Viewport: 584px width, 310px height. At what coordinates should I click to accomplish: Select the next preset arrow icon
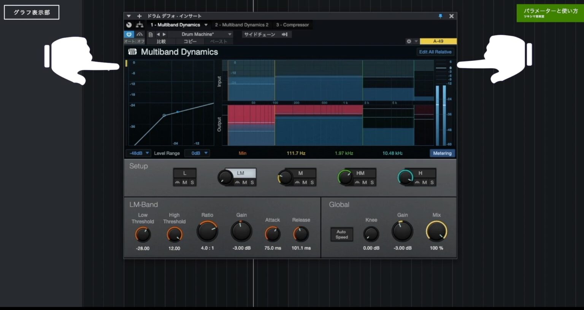coord(163,34)
